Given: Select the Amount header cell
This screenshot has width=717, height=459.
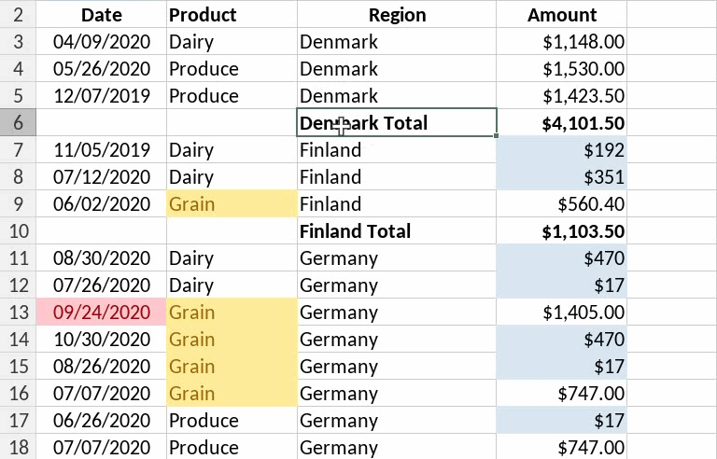Looking at the screenshot, I should (x=561, y=15).
